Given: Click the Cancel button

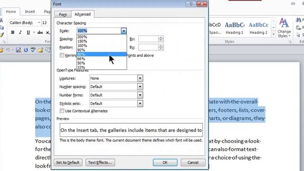Looking at the screenshot, I should [193, 162].
